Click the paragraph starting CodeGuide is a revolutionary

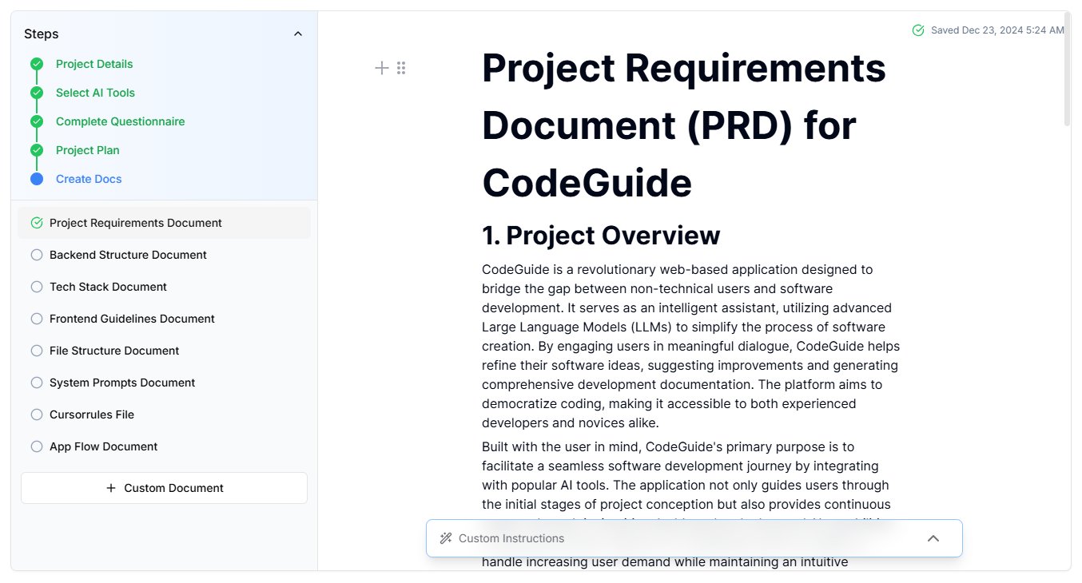click(691, 346)
